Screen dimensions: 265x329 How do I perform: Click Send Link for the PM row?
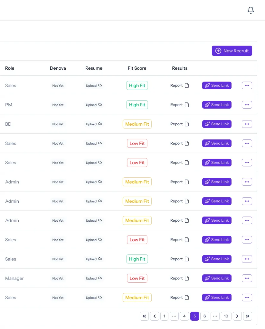tap(217, 104)
